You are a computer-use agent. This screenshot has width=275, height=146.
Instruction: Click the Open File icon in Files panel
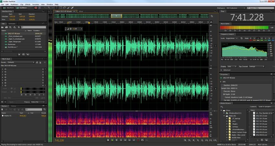[2, 27]
